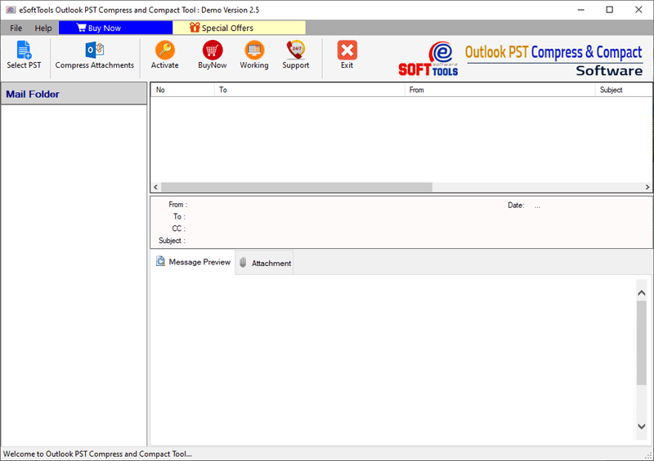The image size is (654, 461).
Task: Click the Select PST toolbar icon
Action: pyautogui.click(x=24, y=55)
